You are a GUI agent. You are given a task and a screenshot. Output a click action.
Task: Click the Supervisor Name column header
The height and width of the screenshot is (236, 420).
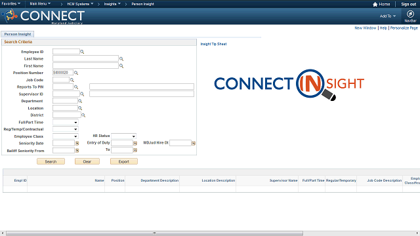283,181
